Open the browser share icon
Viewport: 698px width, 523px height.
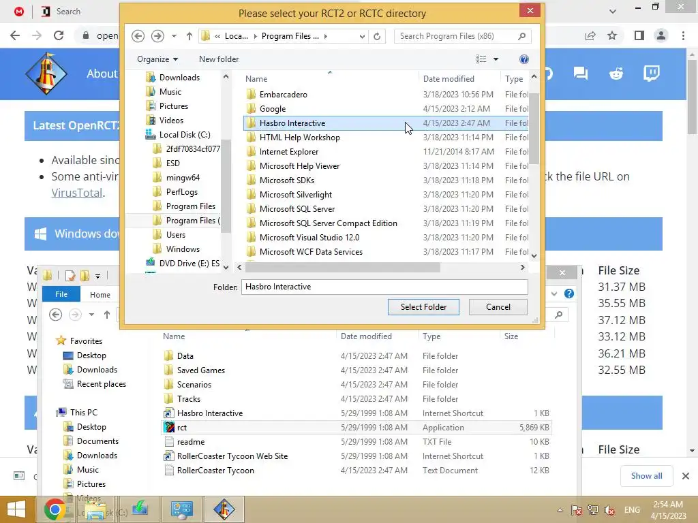tap(590, 35)
